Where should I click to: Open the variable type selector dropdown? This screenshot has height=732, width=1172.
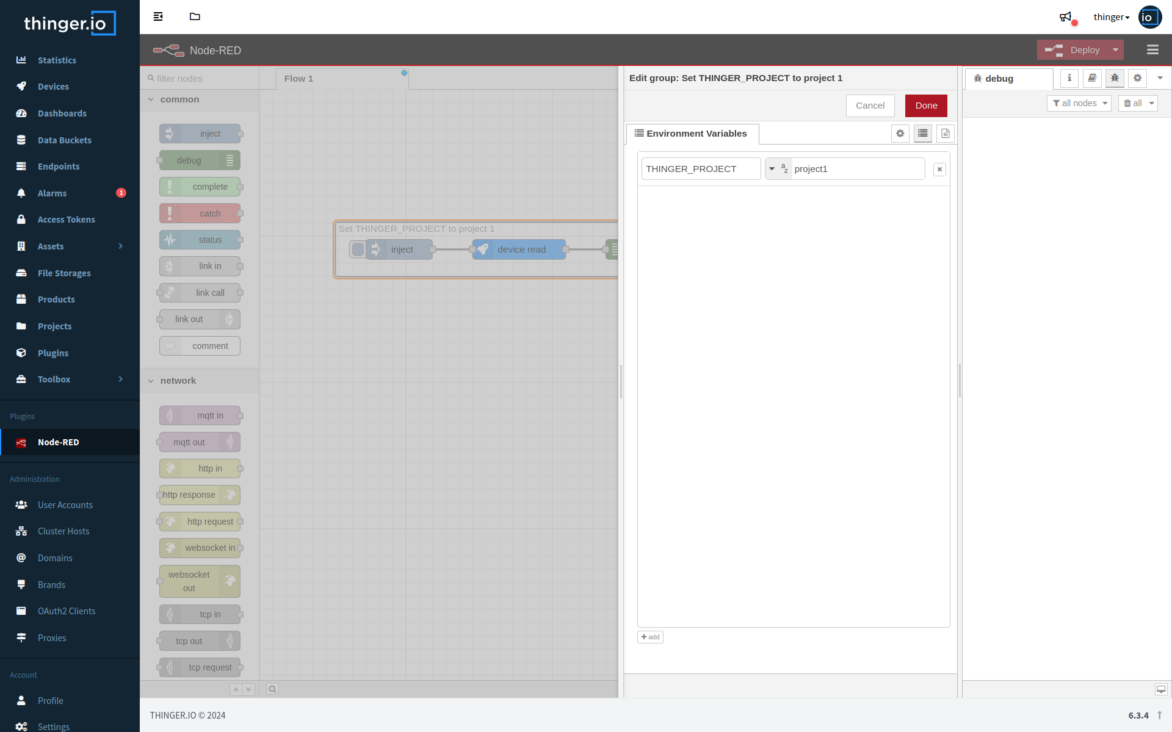(x=772, y=169)
